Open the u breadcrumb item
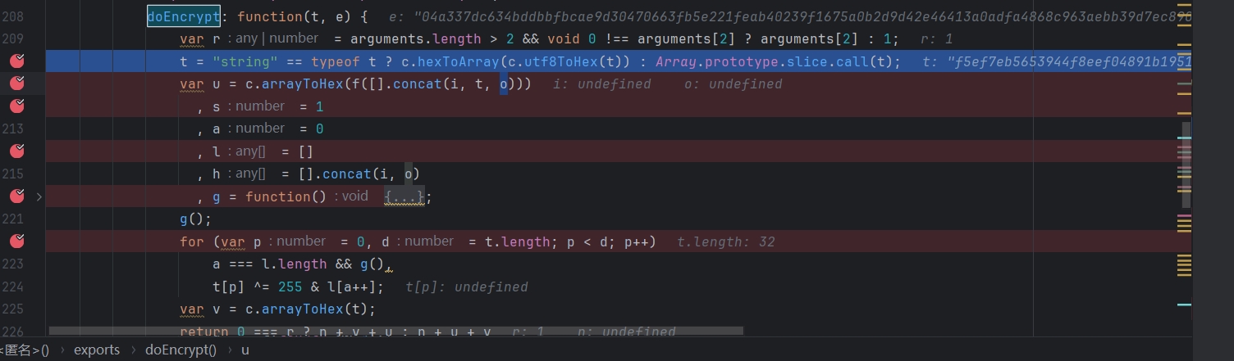This screenshot has height=361, width=1234. (x=245, y=350)
